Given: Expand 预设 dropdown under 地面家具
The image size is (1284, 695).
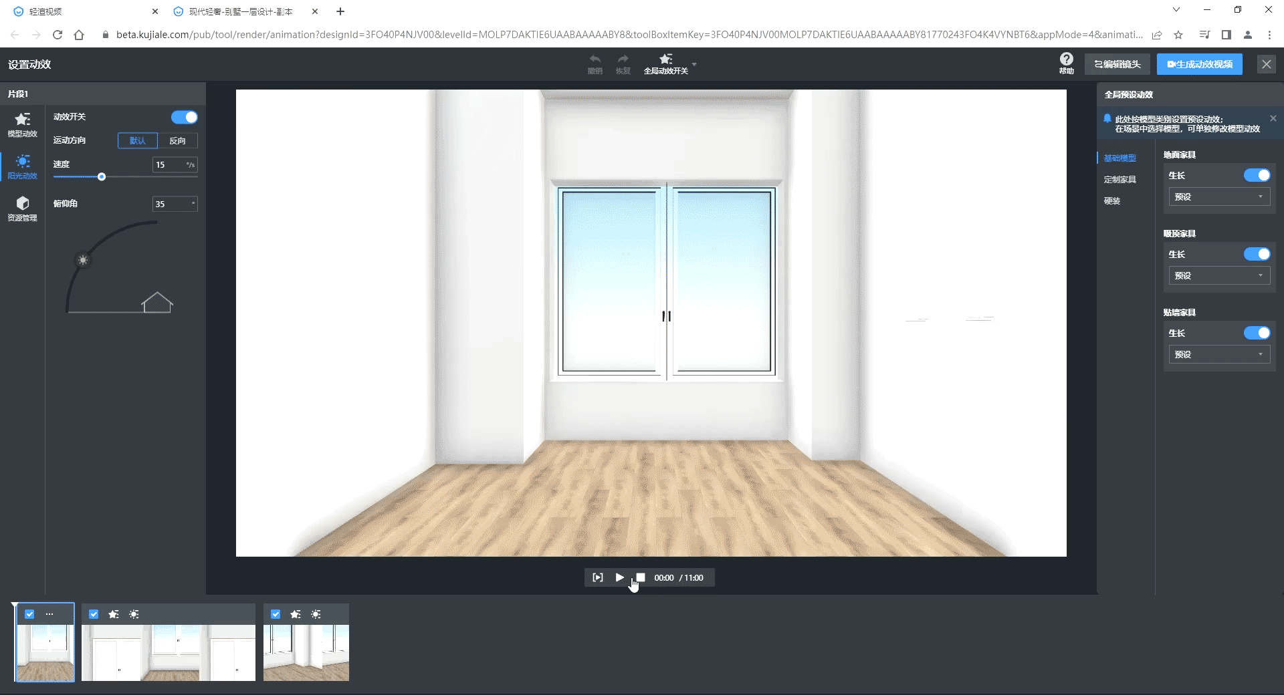Looking at the screenshot, I should pyautogui.click(x=1218, y=196).
